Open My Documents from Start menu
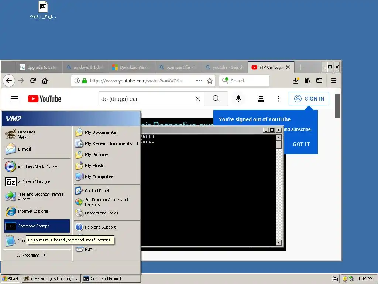 [x=107, y=132]
